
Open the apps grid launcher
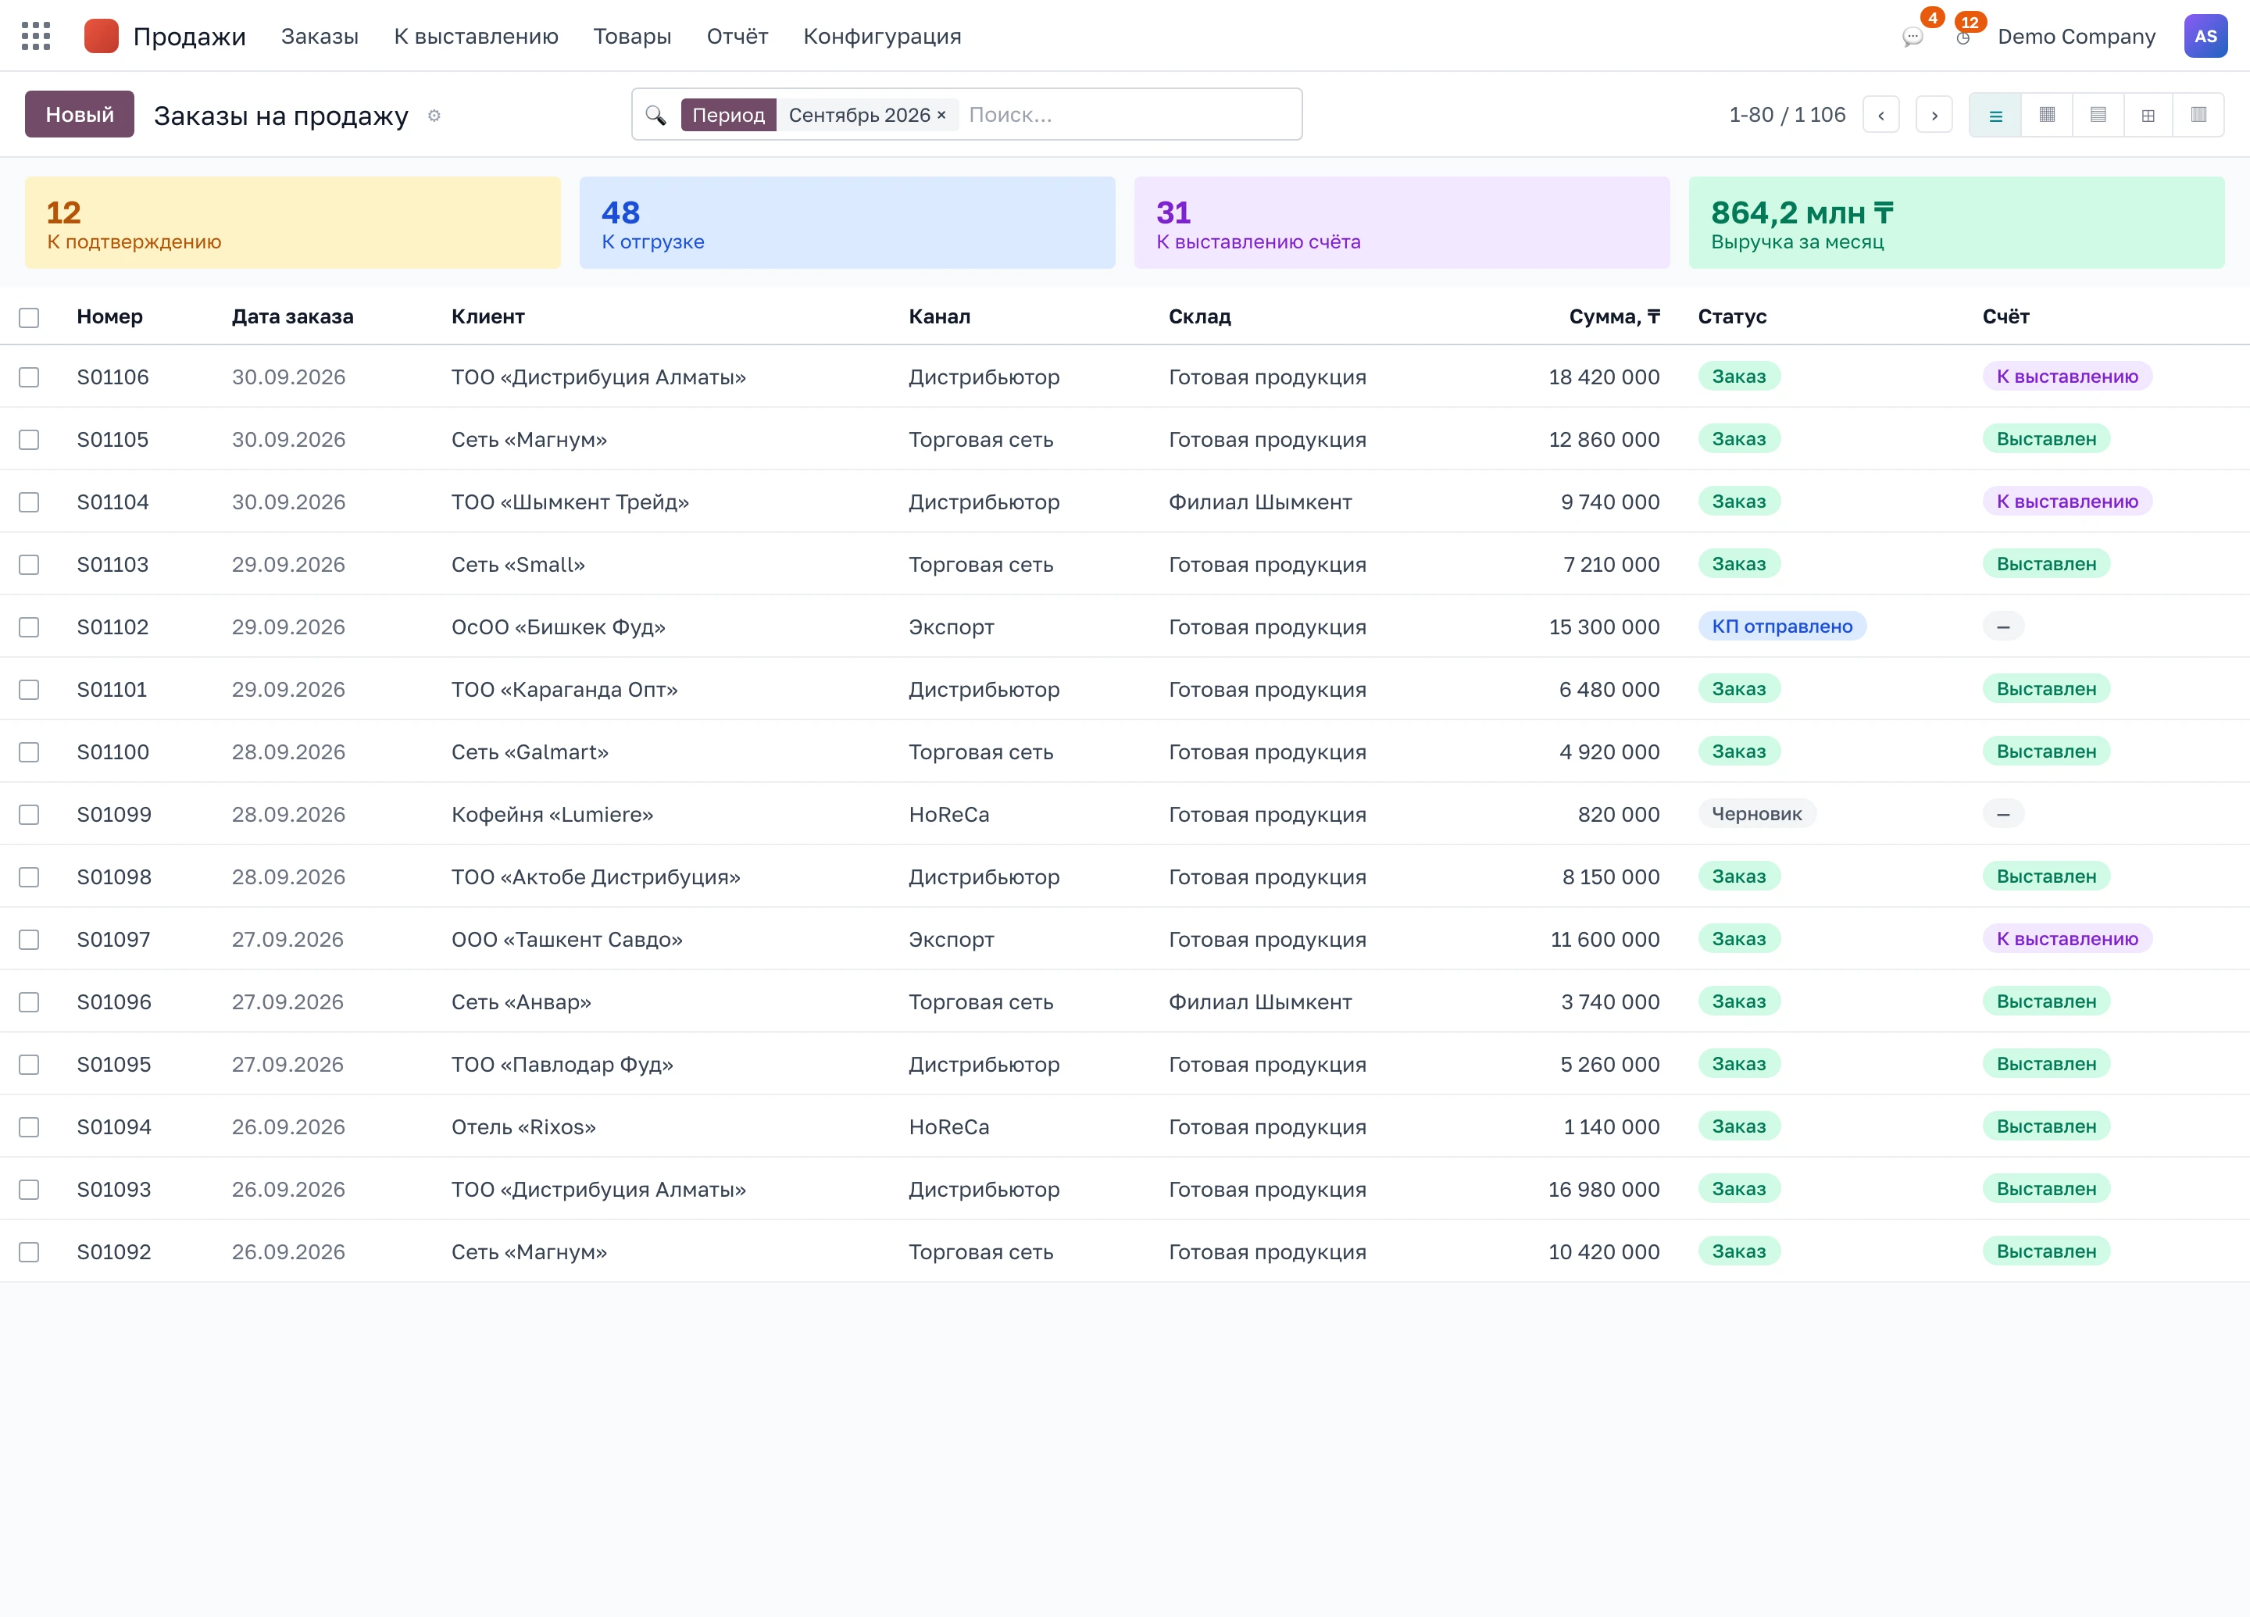(36, 37)
